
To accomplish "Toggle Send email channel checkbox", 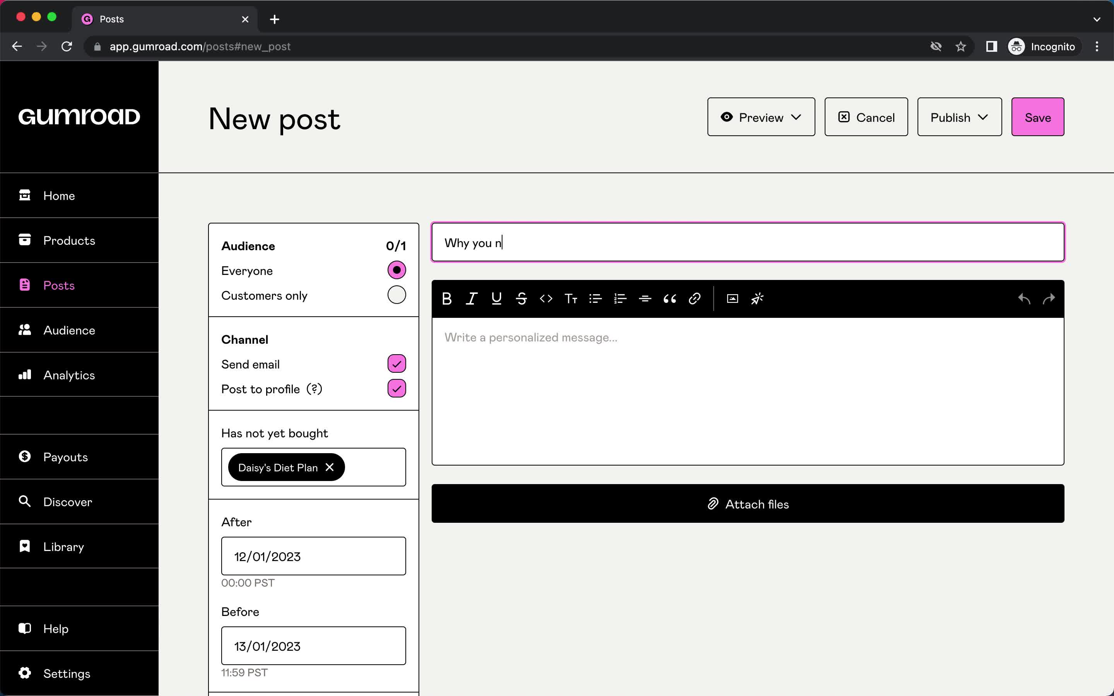I will (396, 364).
